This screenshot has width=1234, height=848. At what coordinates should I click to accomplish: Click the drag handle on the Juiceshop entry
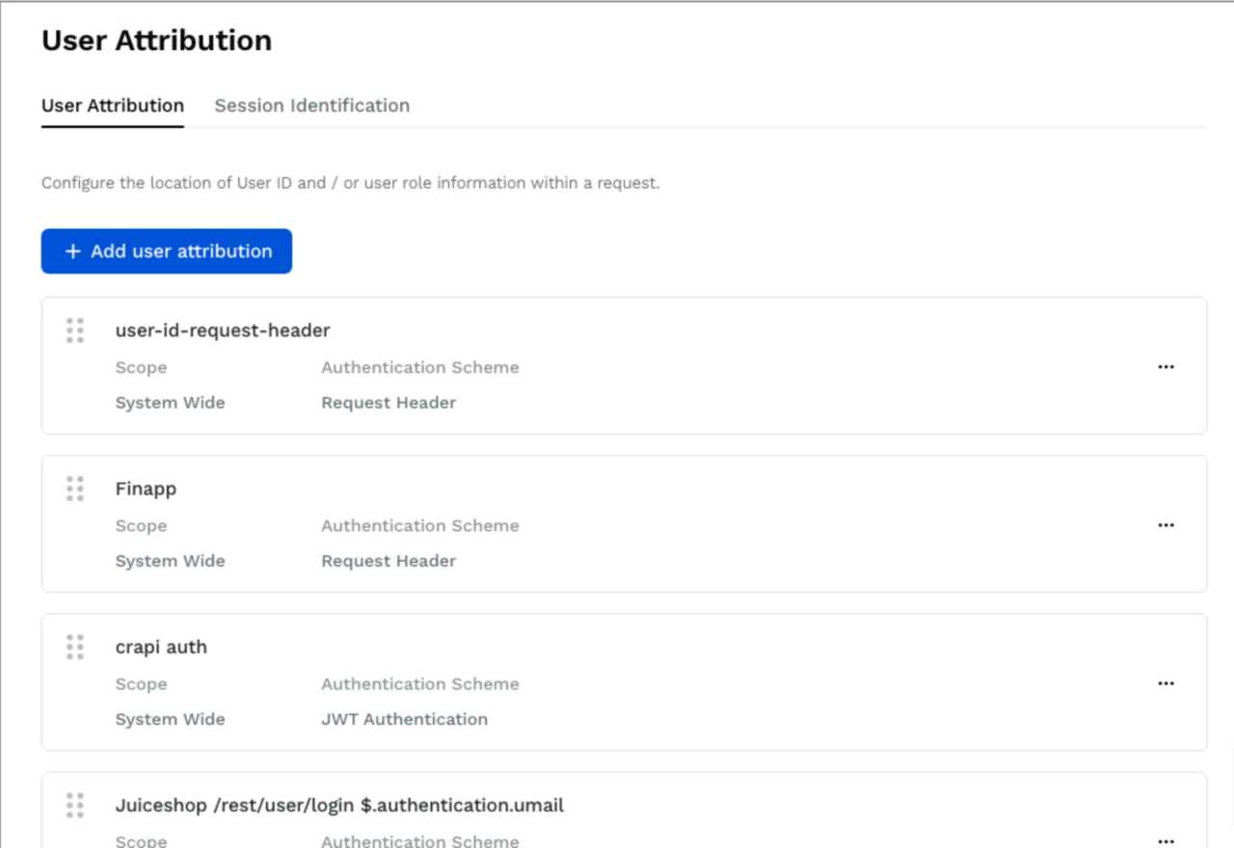click(x=75, y=805)
